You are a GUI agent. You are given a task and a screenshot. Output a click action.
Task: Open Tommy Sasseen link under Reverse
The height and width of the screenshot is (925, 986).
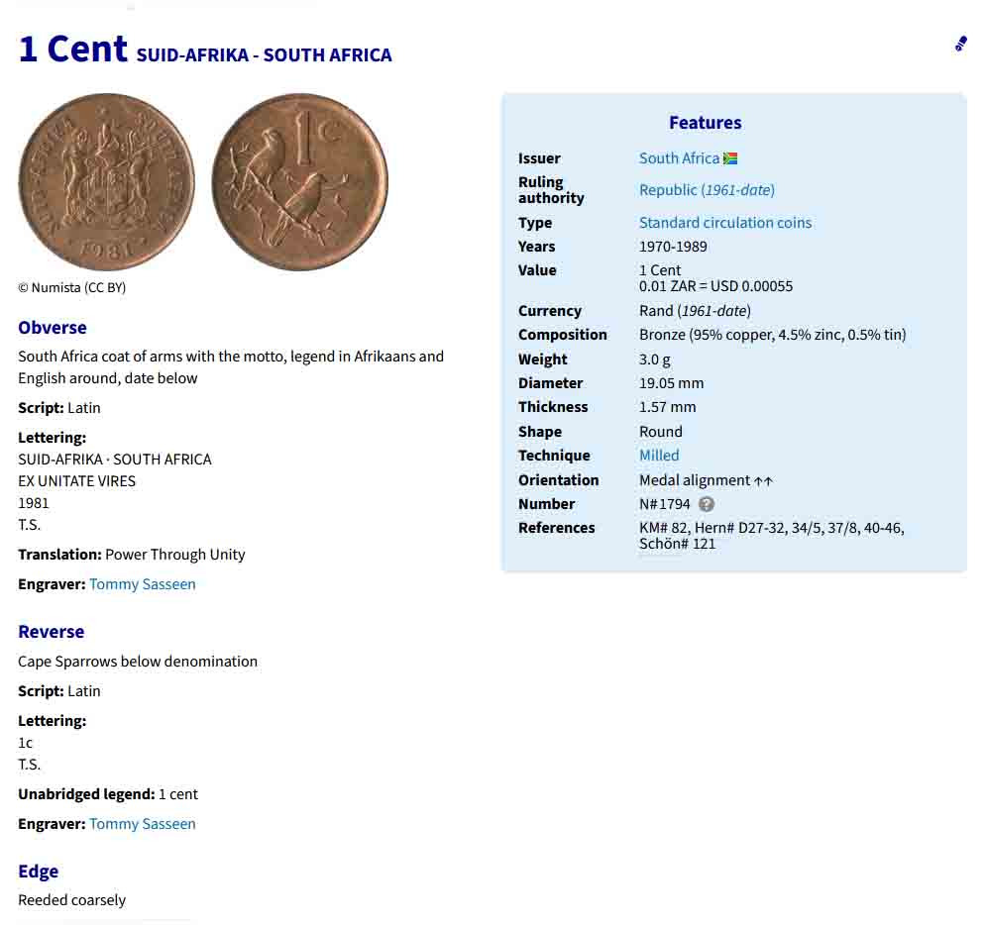142,824
